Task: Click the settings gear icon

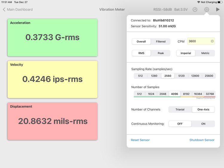Action: click(206, 10)
